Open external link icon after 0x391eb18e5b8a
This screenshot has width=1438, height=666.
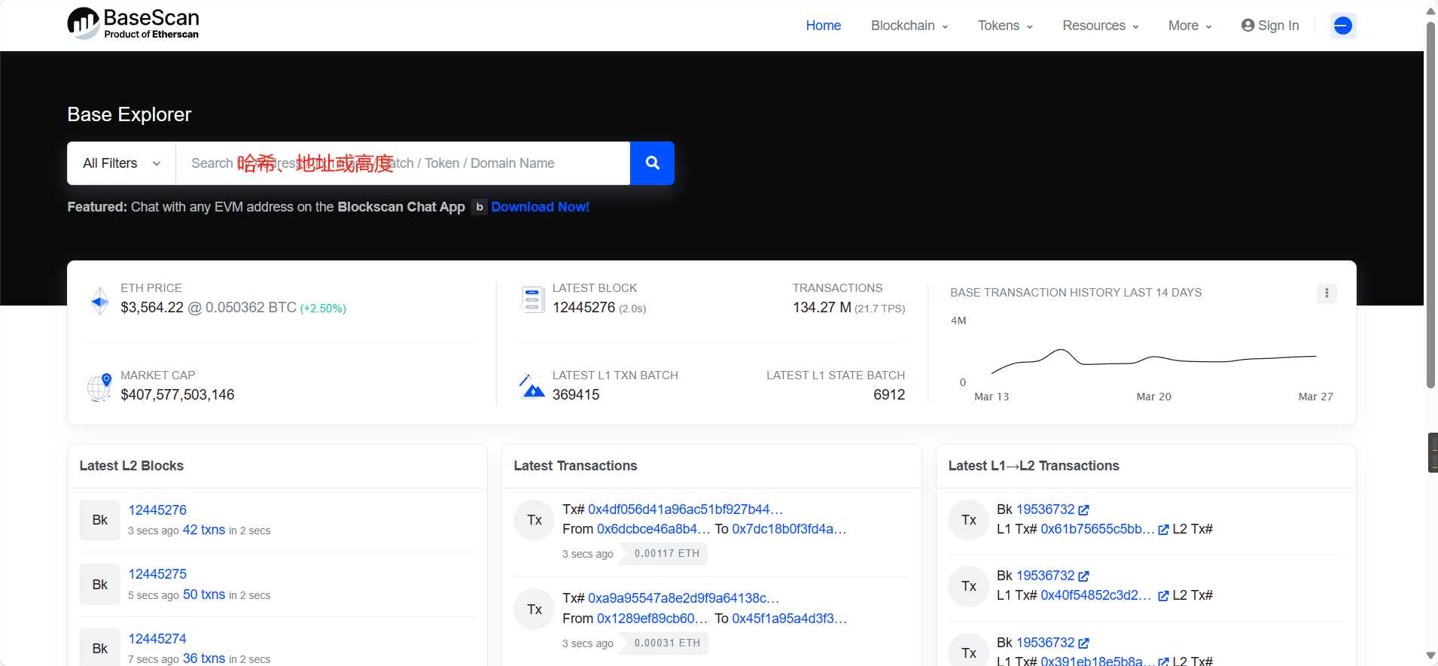coord(1163,661)
